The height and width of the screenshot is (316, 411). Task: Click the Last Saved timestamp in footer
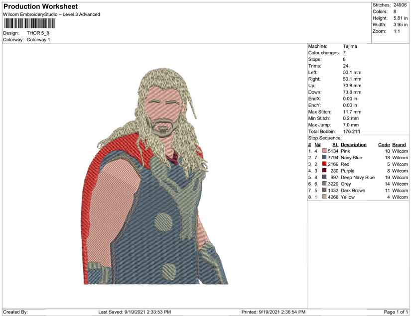pyautogui.click(x=135, y=312)
